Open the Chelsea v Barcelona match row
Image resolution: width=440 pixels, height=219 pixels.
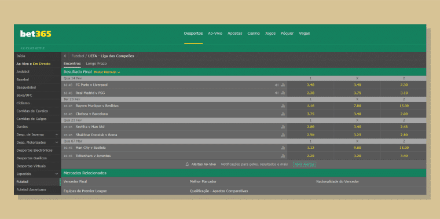click(174, 114)
